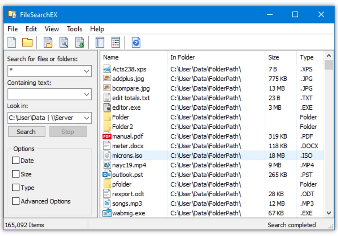This screenshot has height=236, width=338.
Task: Click the bcompare.jpg image icon
Action: click(107, 88)
